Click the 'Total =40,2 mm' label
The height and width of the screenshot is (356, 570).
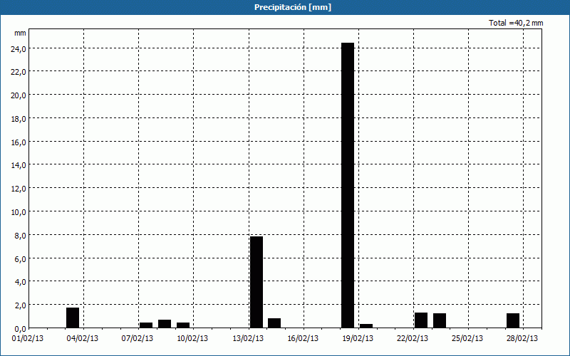(516, 23)
